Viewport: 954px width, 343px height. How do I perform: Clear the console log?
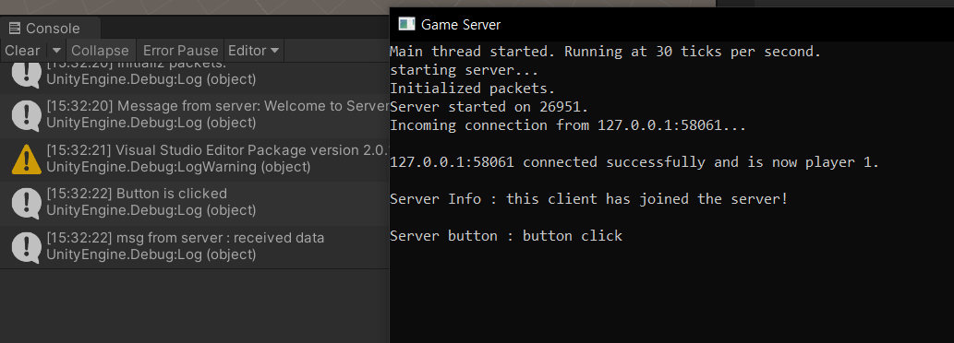(x=23, y=51)
